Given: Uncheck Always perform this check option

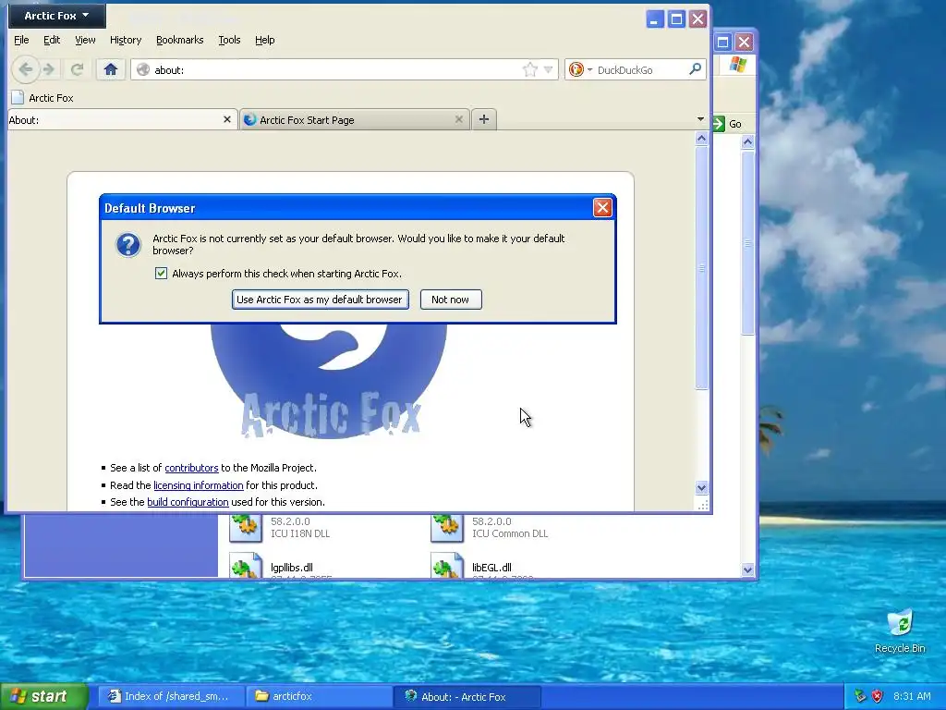Looking at the screenshot, I should point(161,274).
